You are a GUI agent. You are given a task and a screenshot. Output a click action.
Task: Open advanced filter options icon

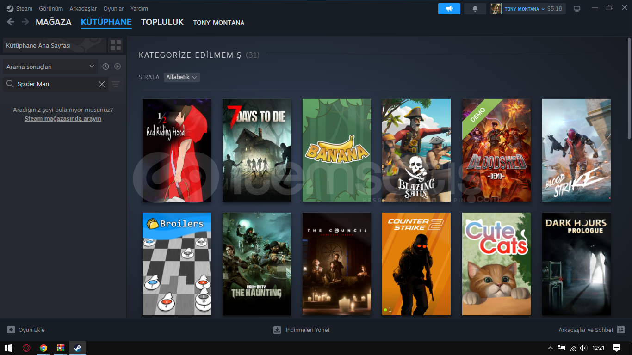116,84
